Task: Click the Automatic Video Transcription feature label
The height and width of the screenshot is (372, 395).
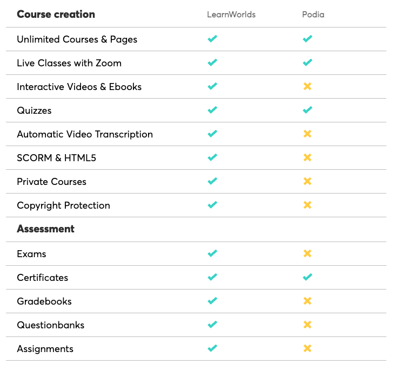Action: click(x=85, y=134)
